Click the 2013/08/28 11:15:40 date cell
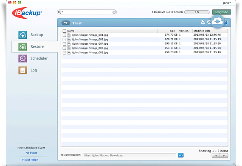242x166 pixels. click(x=207, y=52)
